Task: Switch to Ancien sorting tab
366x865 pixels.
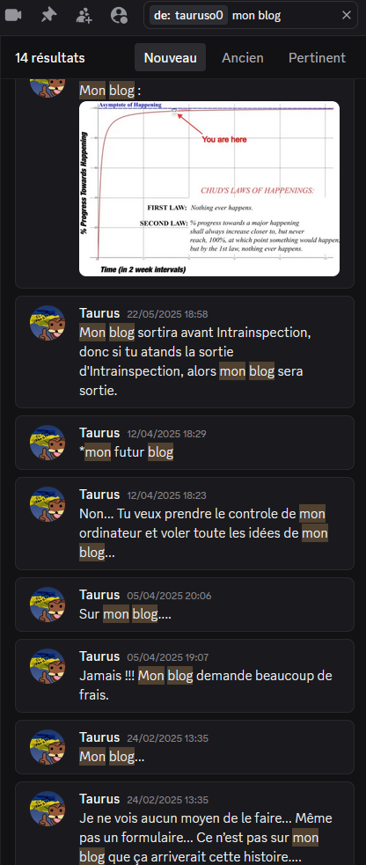Action: point(243,57)
